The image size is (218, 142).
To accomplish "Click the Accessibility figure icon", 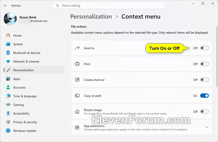I will (x=8, y=113).
